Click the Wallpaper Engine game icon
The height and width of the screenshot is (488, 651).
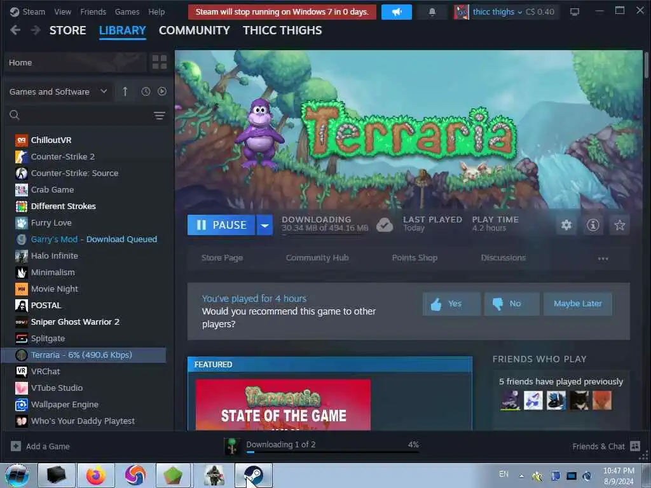[x=22, y=405]
